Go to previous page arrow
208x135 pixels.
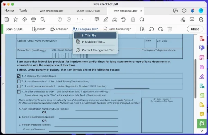click(60, 19)
